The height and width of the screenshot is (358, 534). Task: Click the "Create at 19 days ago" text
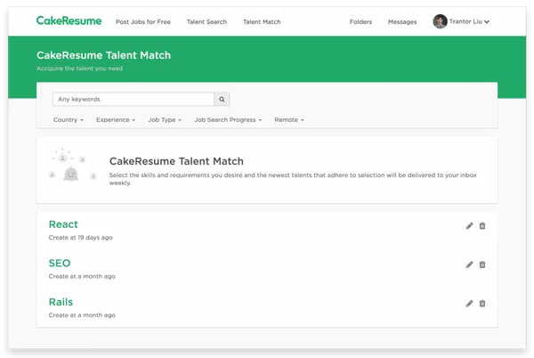[x=80, y=238]
